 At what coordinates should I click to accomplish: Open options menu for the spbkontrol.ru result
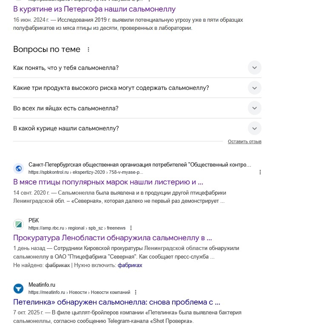tap(260, 172)
